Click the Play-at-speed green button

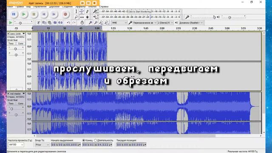point(11,23)
